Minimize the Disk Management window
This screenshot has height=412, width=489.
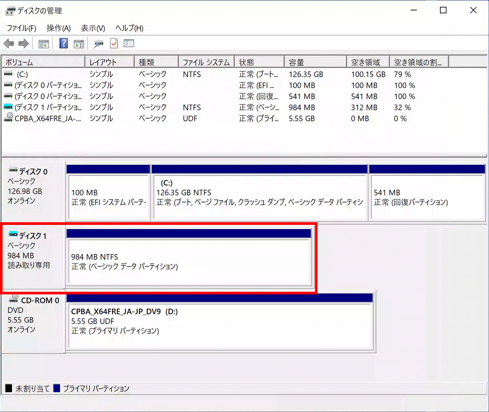click(413, 10)
